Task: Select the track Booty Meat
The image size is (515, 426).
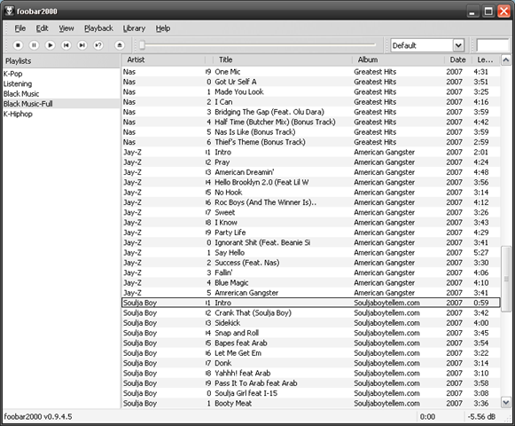Action: pos(311,403)
